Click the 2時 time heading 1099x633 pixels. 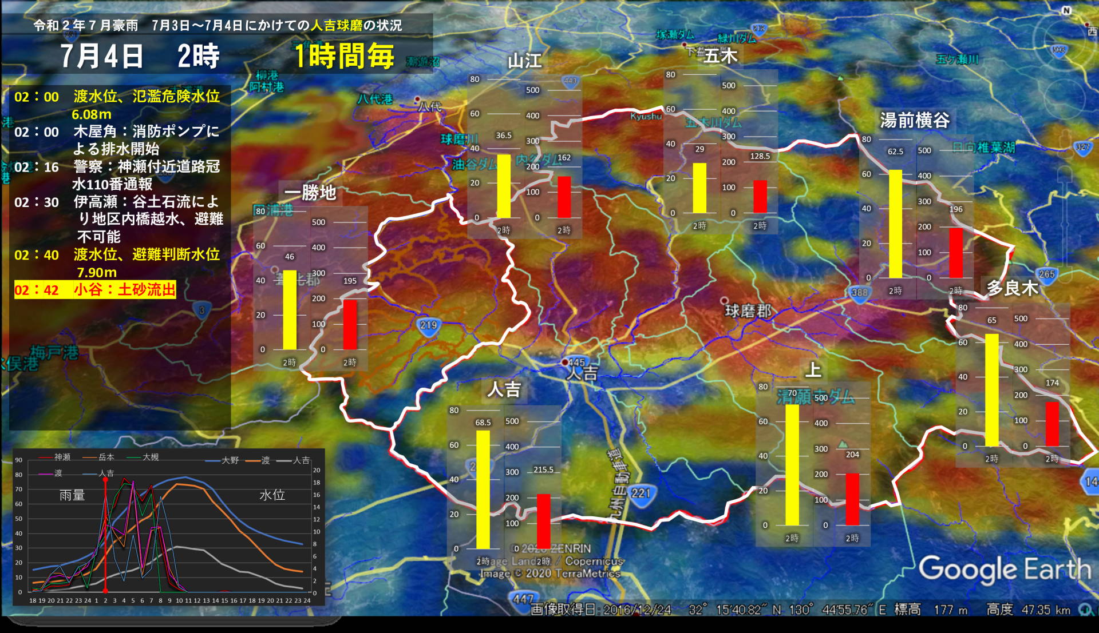click(199, 56)
